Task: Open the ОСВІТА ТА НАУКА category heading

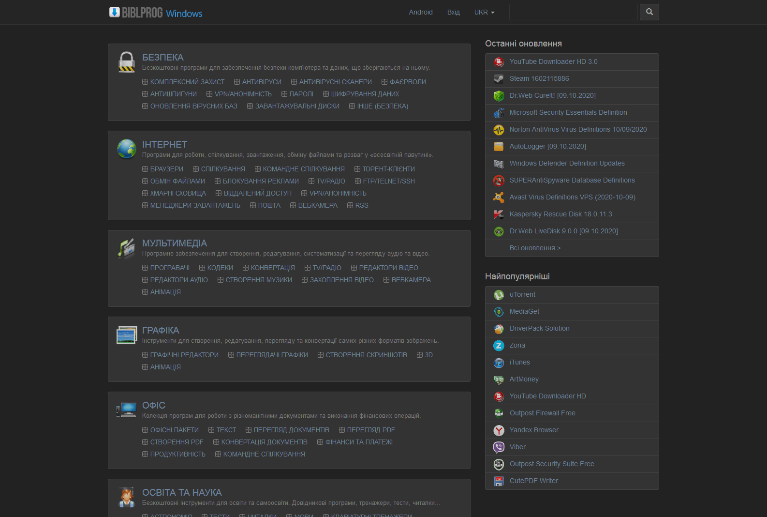Action: [x=182, y=492]
